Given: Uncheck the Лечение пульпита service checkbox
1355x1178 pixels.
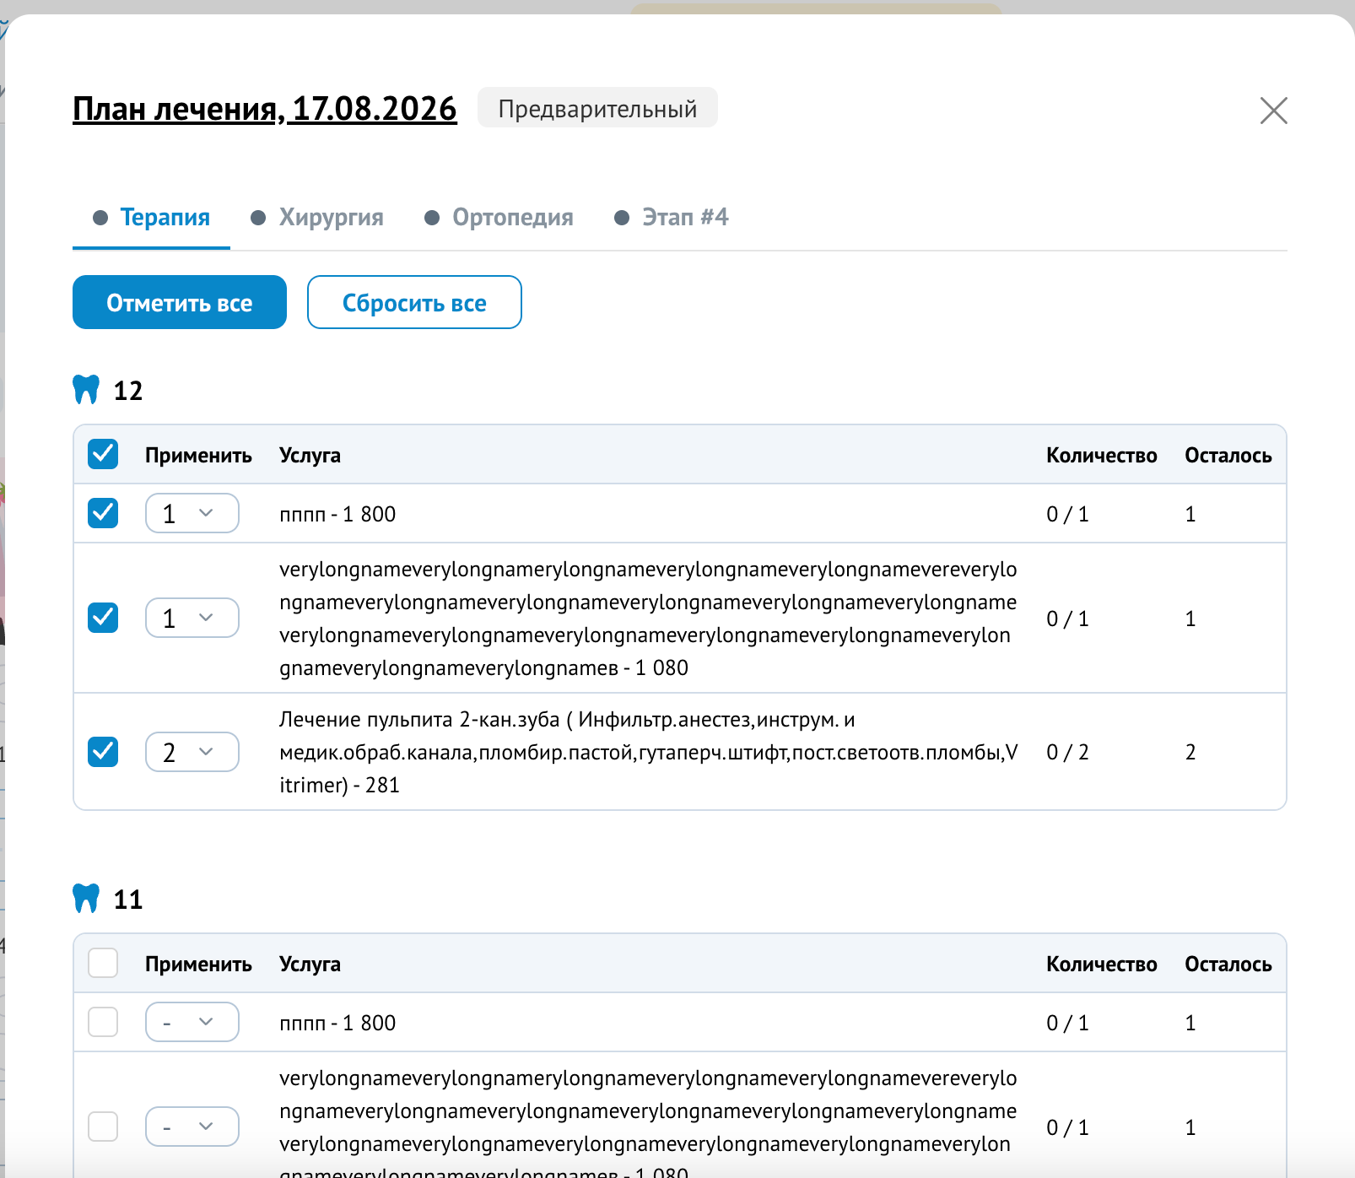Looking at the screenshot, I should [x=103, y=752].
